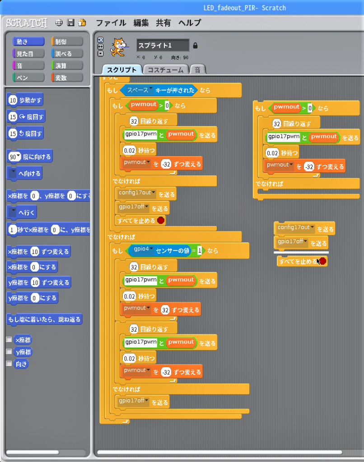Screen dimensions: 364x462
Task: Select the left-right flip rotation style button
Action: (100, 46)
